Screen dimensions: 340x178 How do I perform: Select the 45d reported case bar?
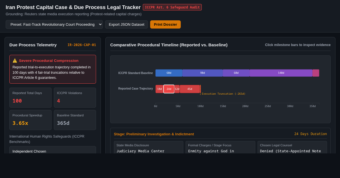point(190,89)
